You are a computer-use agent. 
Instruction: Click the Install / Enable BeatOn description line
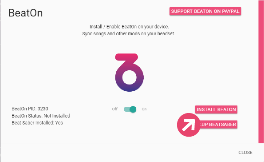click(129, 27)
